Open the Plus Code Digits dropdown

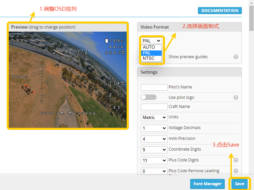point(154,160)
